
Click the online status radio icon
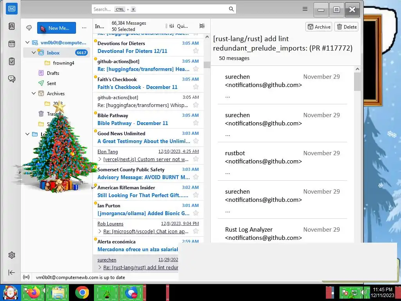pyautogui.click(x=26, y=277)
